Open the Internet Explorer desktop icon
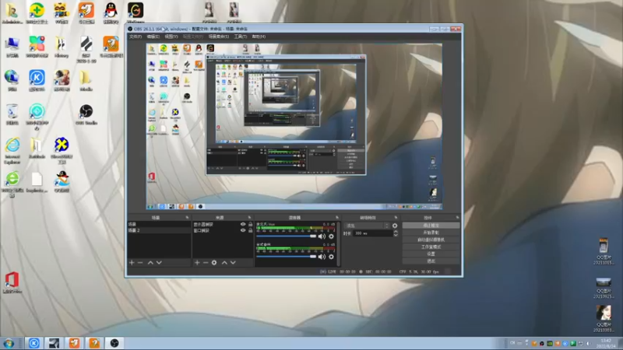Screen dimensions: 623x350 (12, 151)
